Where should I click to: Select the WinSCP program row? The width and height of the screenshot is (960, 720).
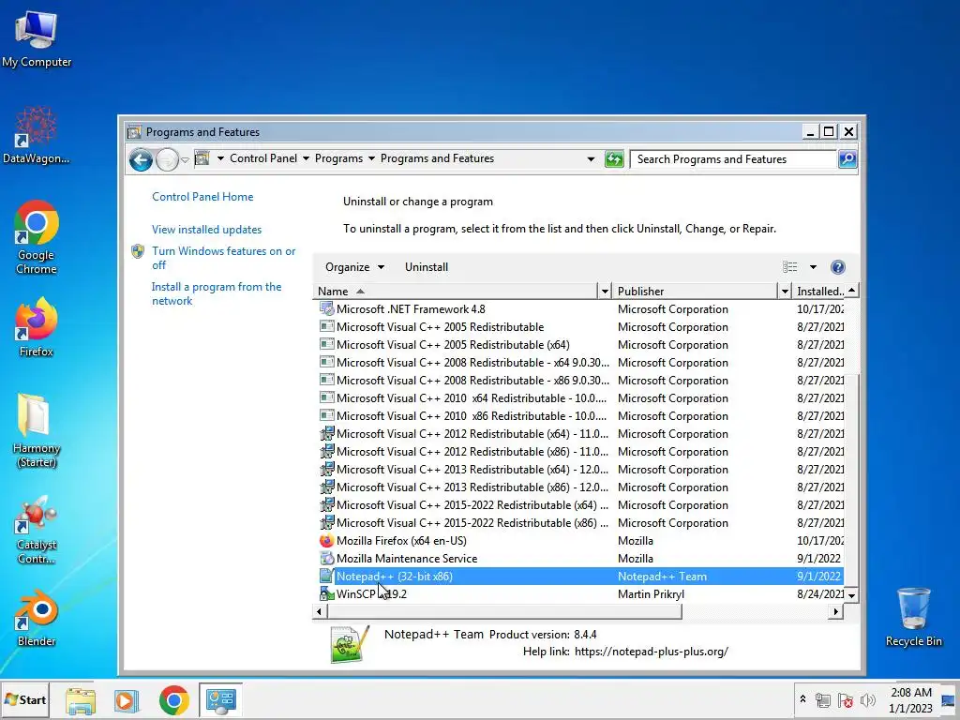579,593
